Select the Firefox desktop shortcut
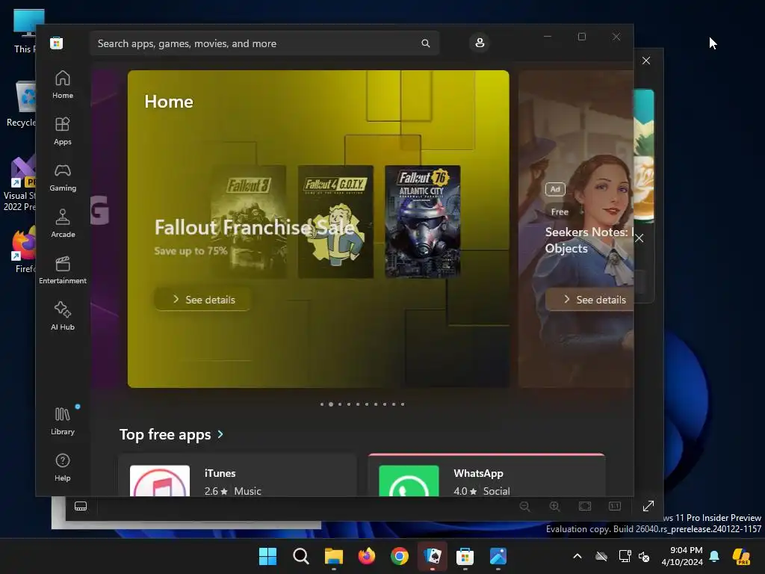The width and height of the screenshot is (765, 574). [x=23, y=250]
